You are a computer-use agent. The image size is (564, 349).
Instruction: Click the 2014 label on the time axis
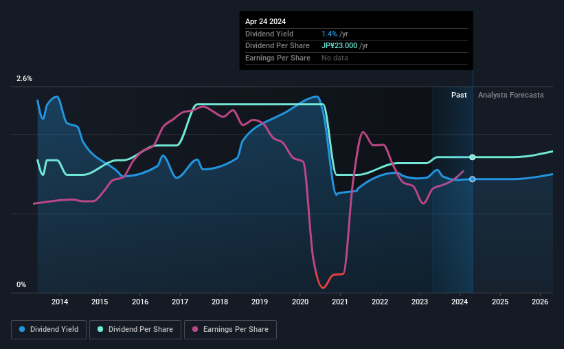(x=60, y=302)
